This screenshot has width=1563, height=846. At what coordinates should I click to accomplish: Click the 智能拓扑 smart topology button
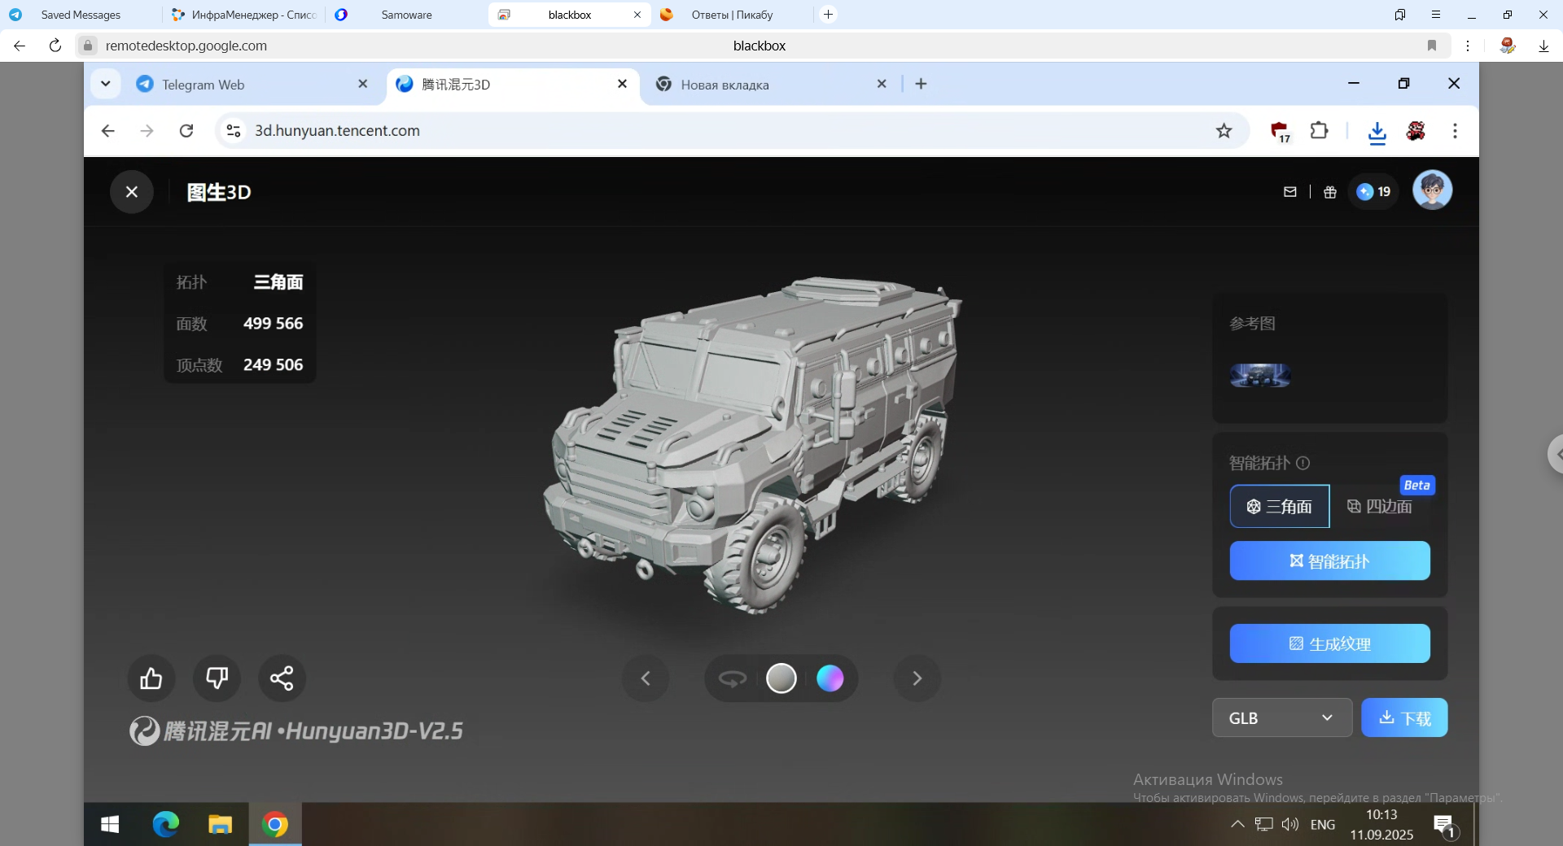point(1329,561)
